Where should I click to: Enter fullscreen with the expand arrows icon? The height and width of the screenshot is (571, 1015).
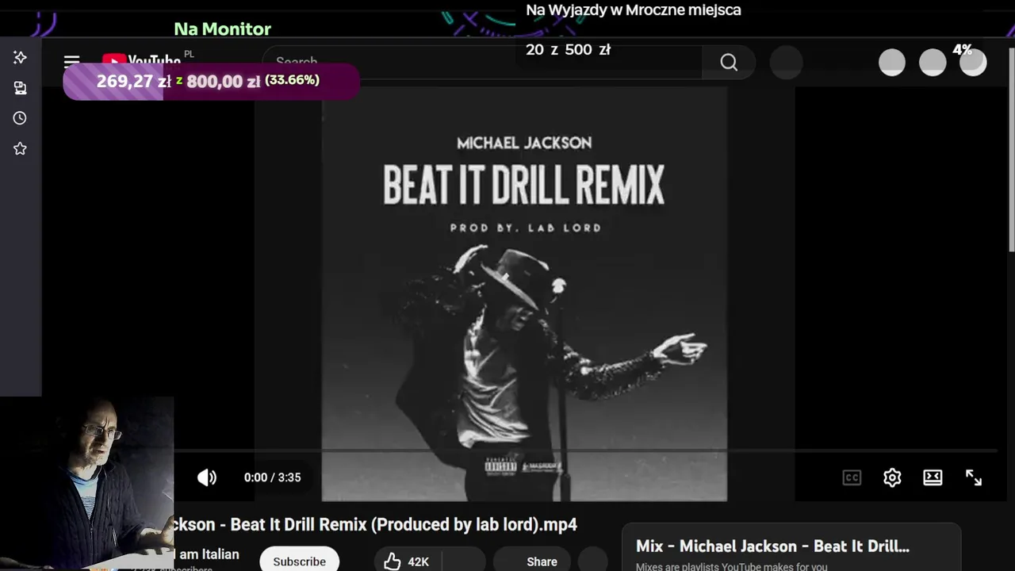click(x=974, y=477)
